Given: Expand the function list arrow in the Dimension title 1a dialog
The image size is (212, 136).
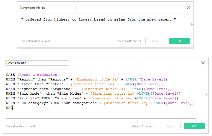Looking at the screenshot, I should tap(192, 24).
